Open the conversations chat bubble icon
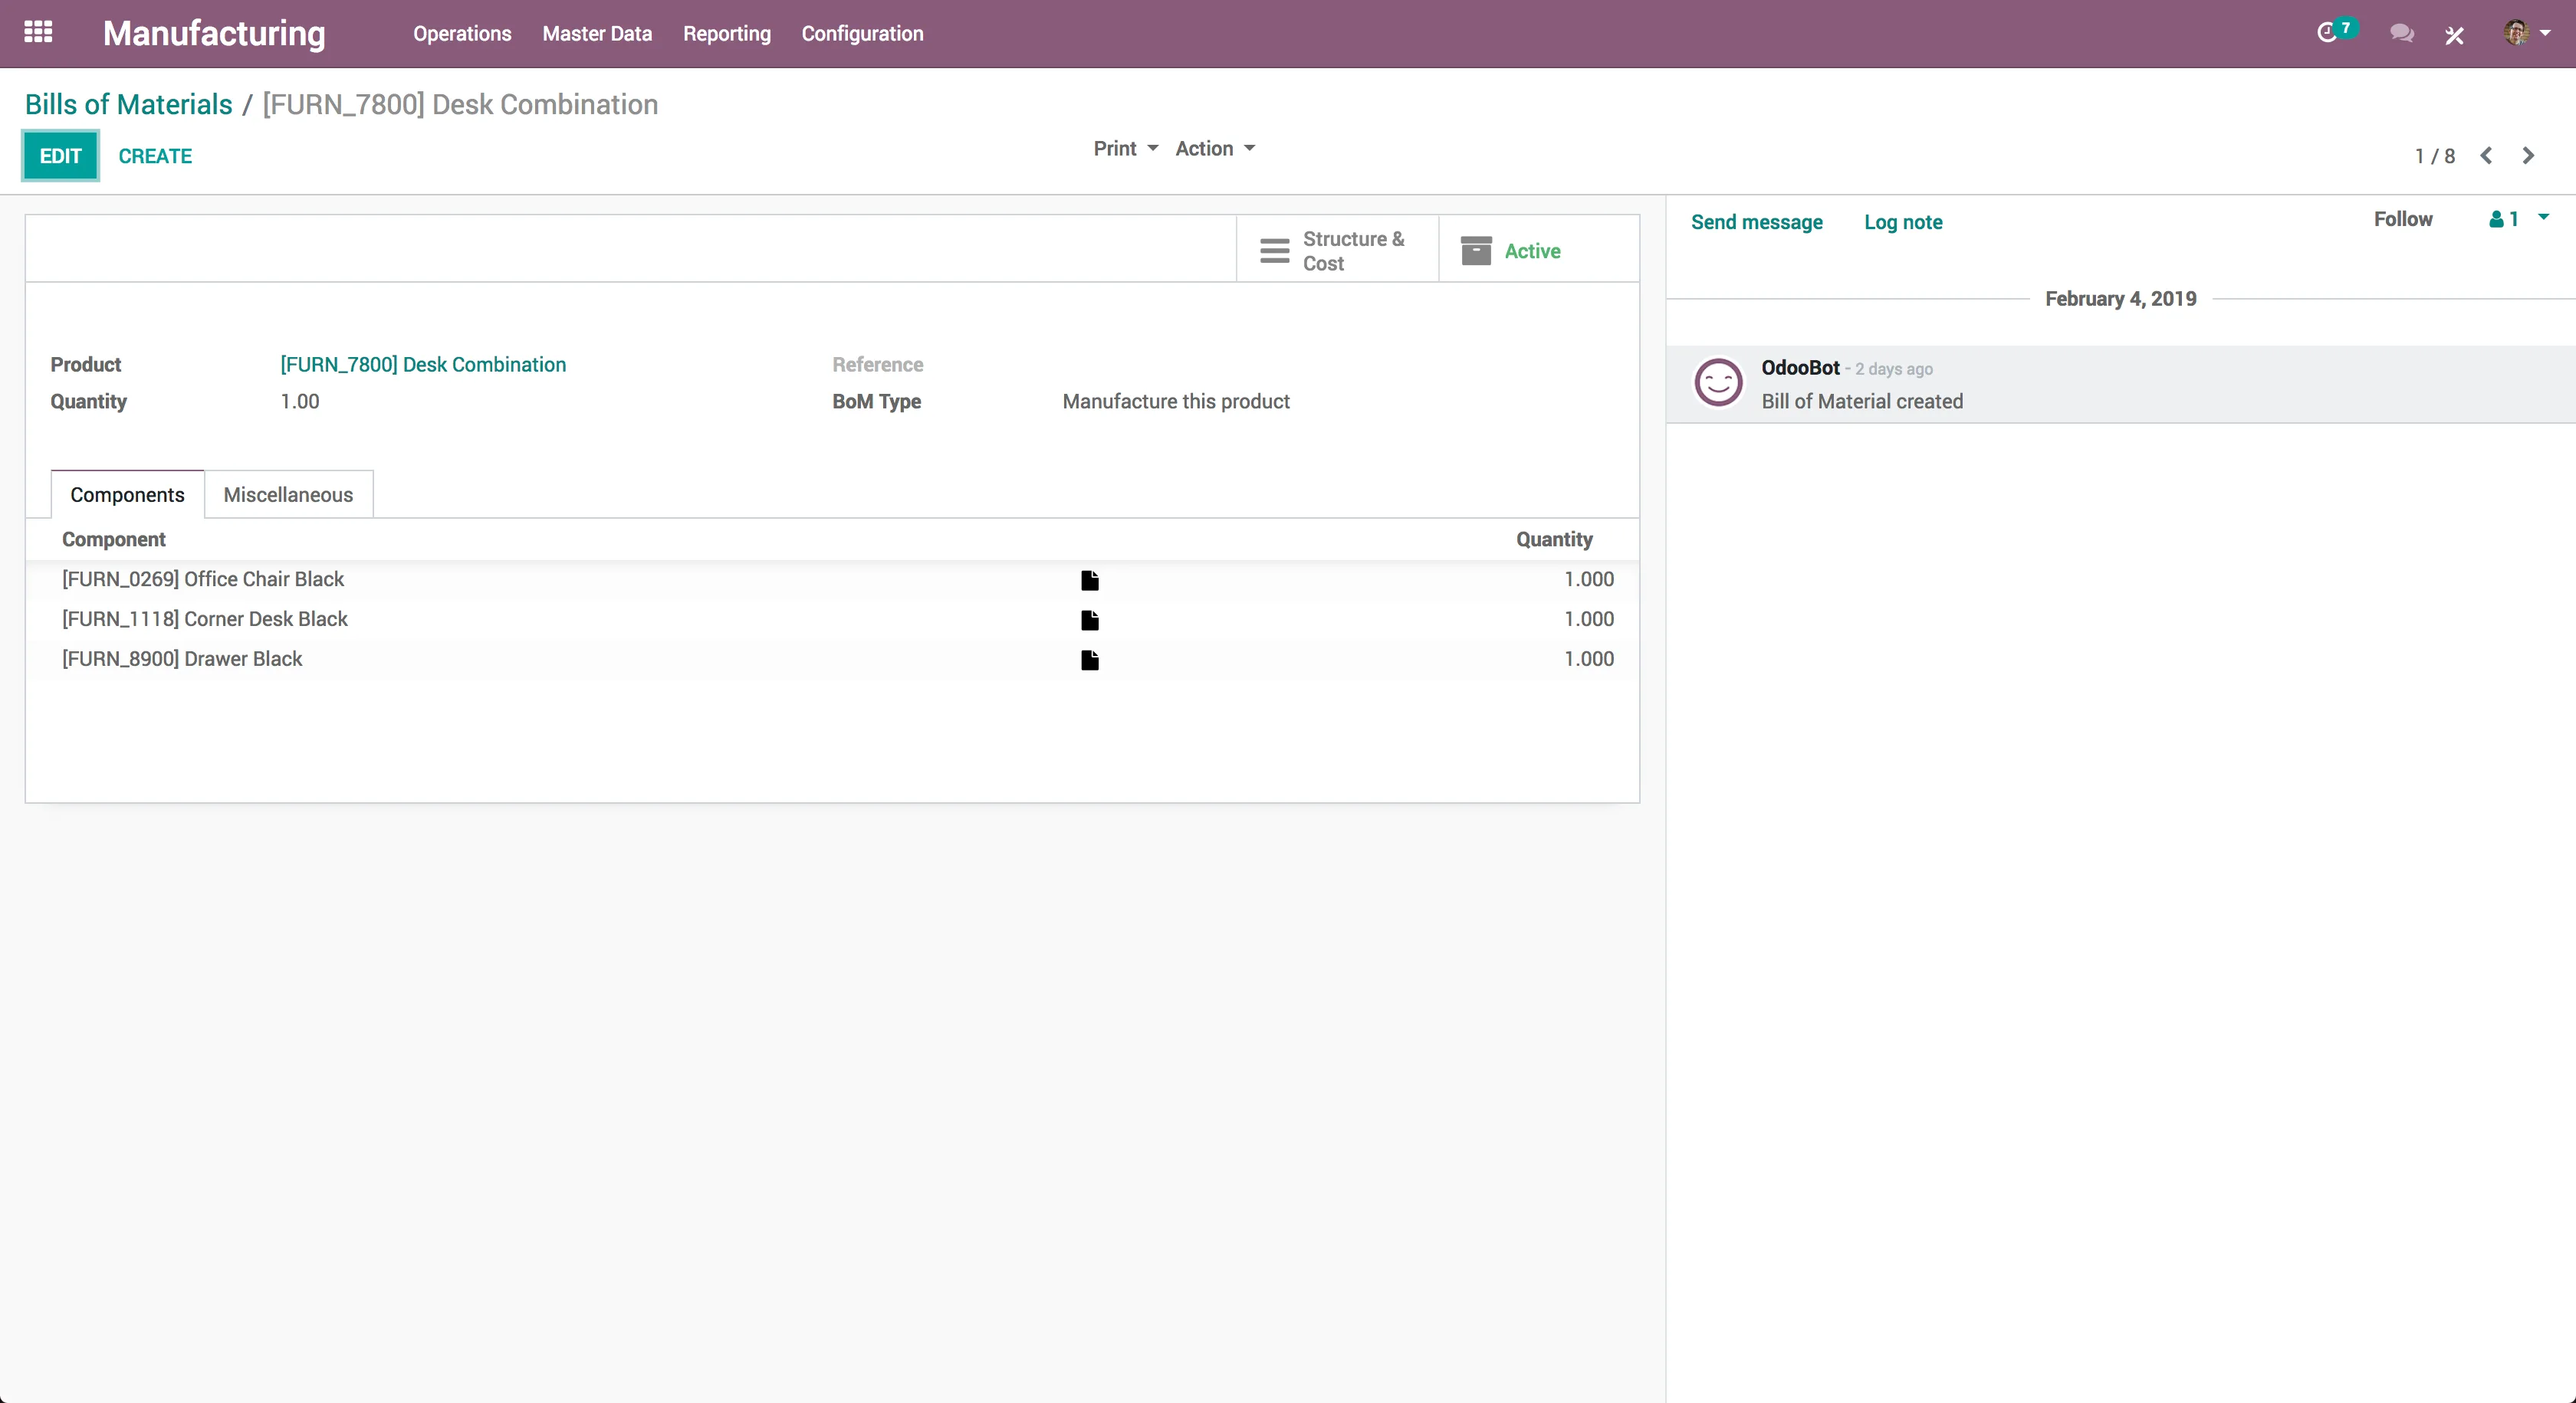The width and height of the screenshot is (2576, 1403). 2401,34
